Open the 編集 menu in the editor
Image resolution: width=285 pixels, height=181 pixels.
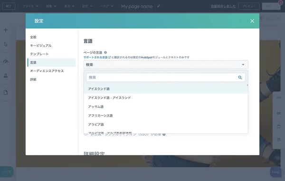click(51, 6)
